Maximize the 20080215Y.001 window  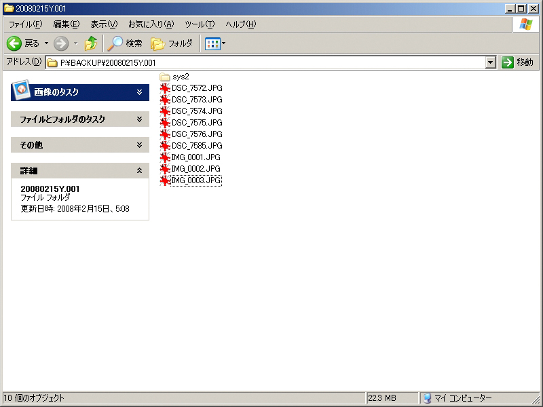coord(521,9)
